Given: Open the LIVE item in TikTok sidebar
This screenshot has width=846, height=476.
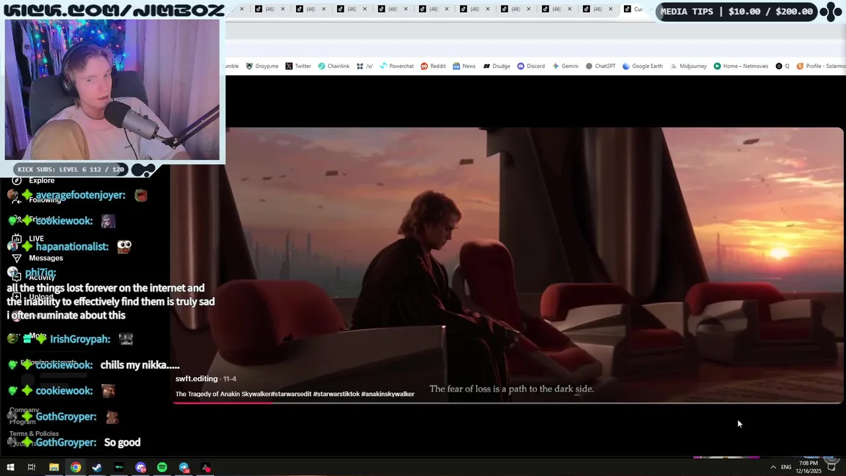Looking at the screenshot, I should click(x=29, y=239).
